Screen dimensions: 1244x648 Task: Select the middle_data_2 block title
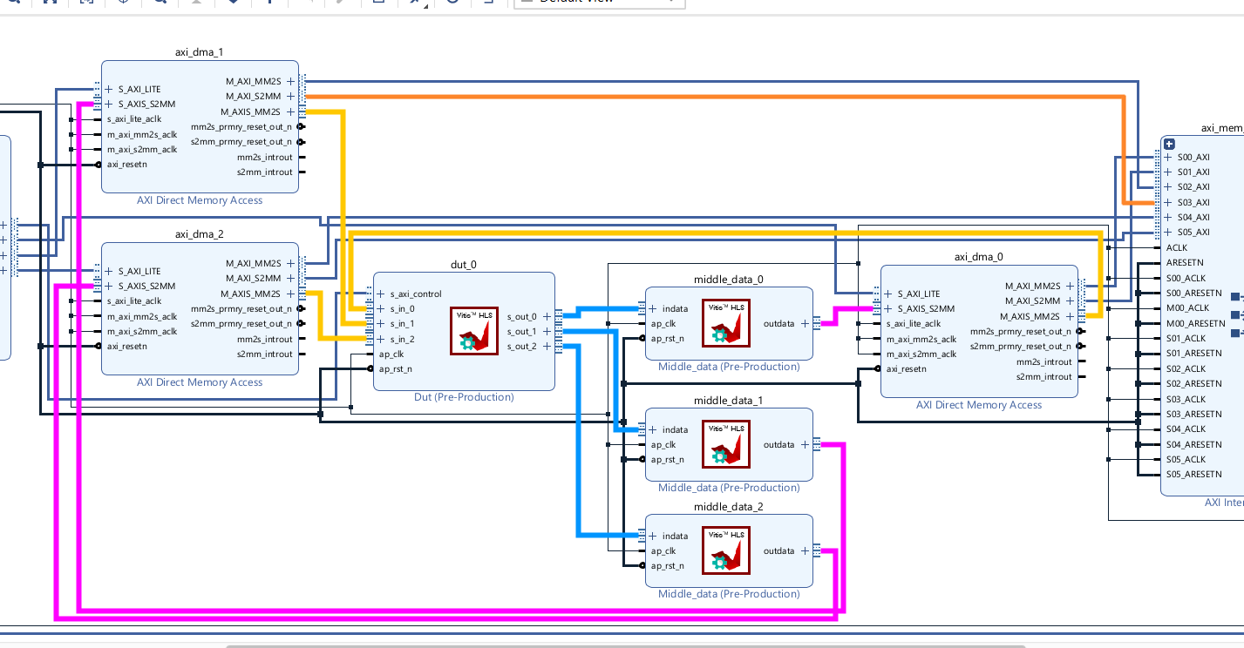click(729, 507)
